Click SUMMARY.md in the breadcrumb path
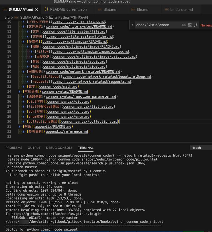The image size is (212, 232). click(32, 17)
